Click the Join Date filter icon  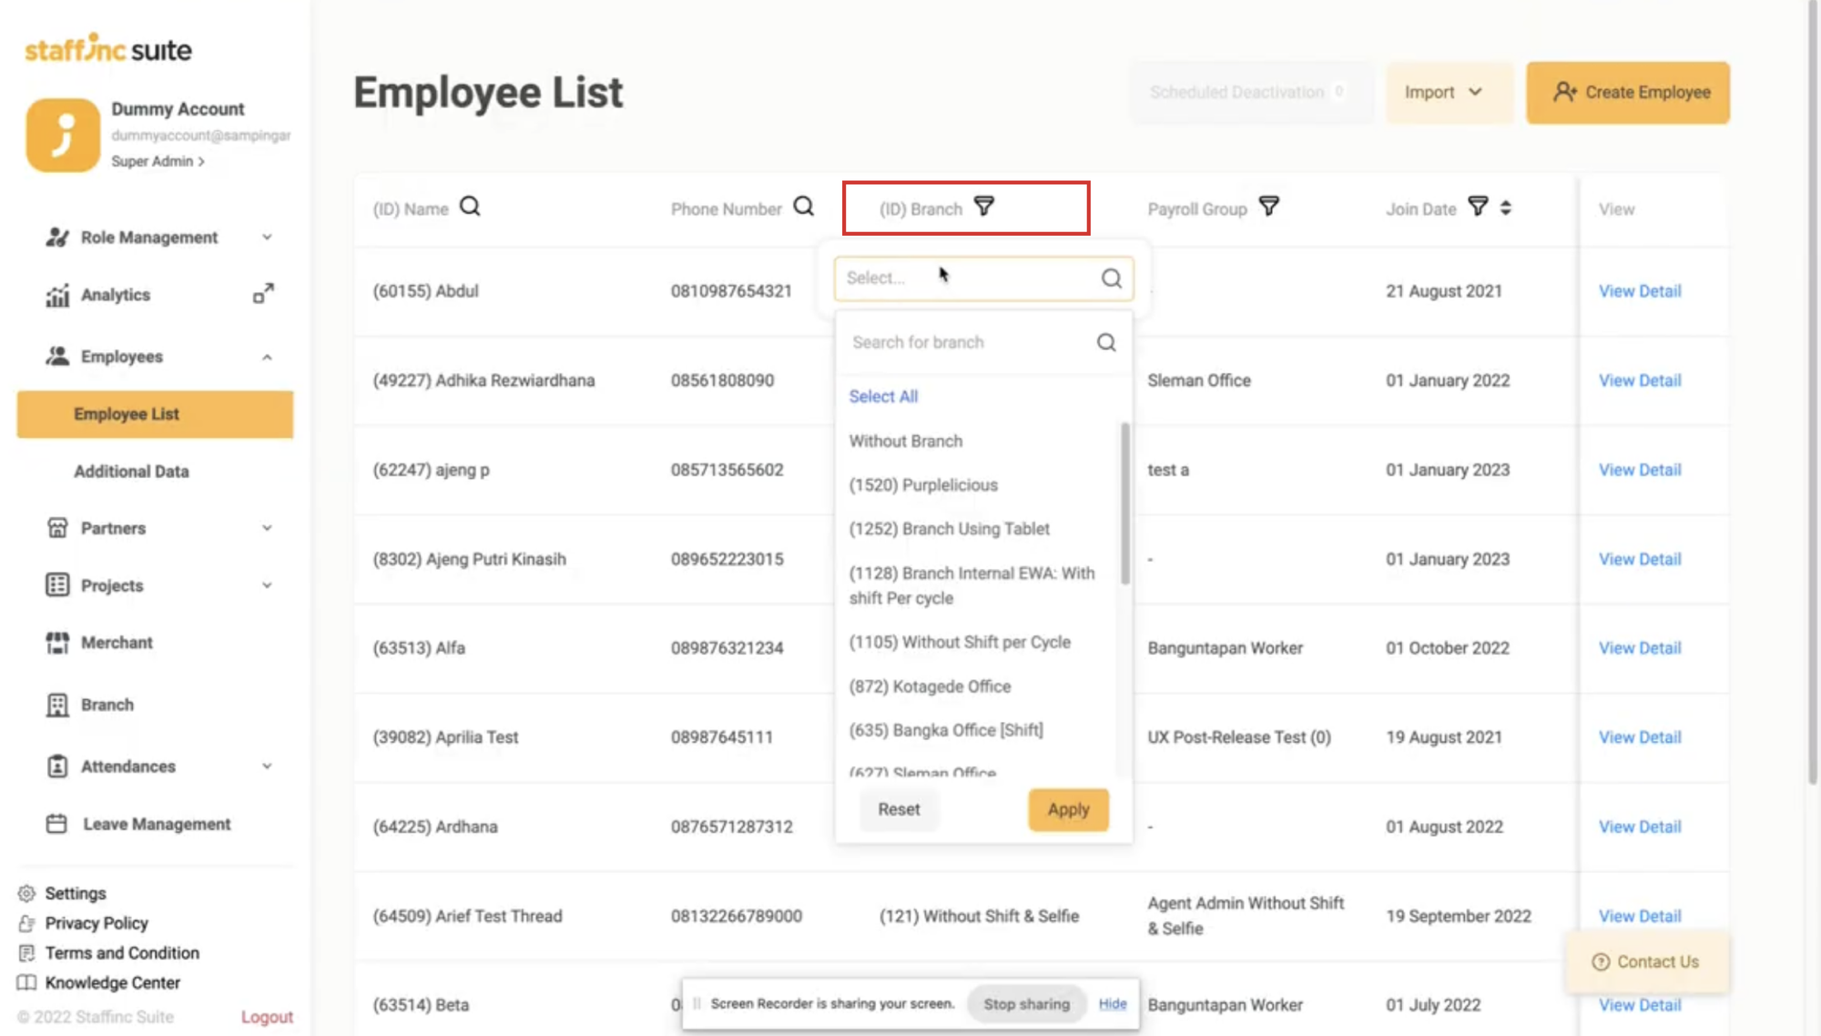tap(1478, 208)
